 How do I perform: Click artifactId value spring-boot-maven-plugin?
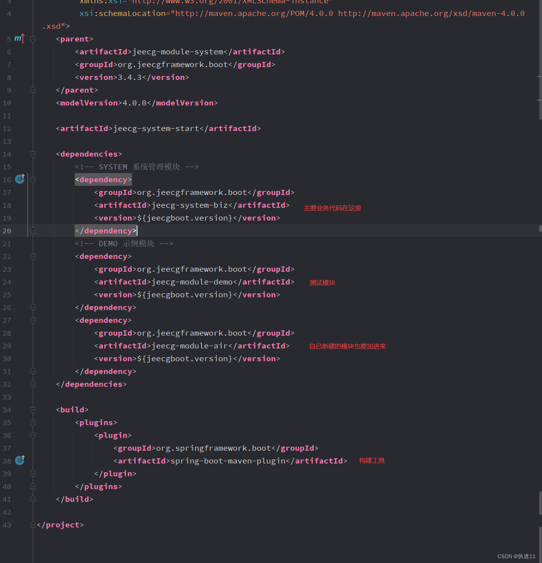click(228, 461)
